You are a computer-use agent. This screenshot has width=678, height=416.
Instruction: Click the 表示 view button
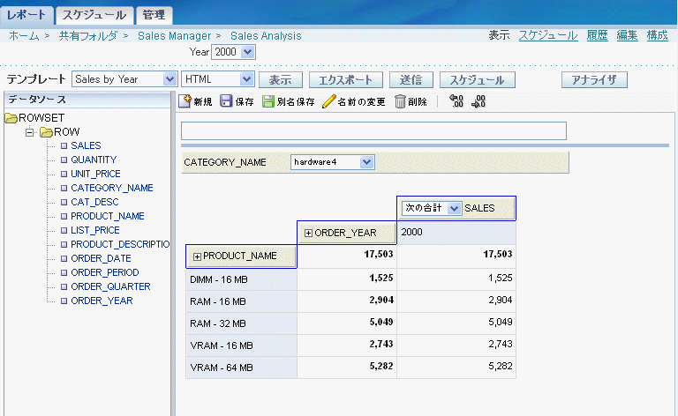tap(280, 80)
